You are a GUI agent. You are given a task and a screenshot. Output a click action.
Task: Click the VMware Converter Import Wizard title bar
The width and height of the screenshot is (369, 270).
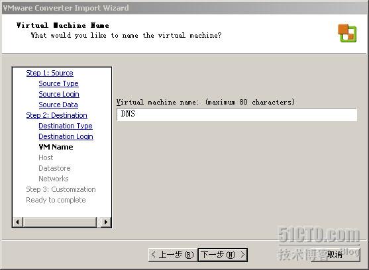[184, 8]
